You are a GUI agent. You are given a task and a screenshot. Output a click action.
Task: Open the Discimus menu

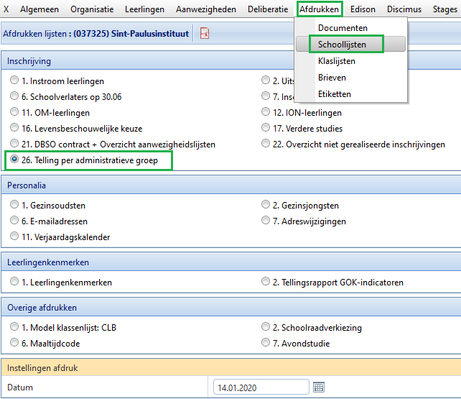pos(404,9)
